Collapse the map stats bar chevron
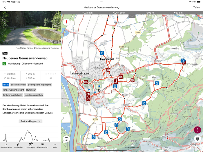This screenshot has height=152, width=203. [x=132, y=16]
